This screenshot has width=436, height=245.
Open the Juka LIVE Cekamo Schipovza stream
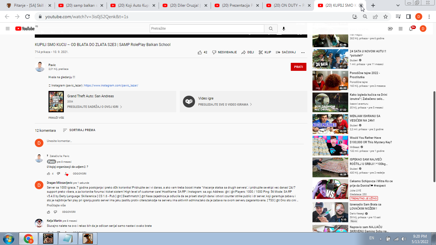point(330,189)
